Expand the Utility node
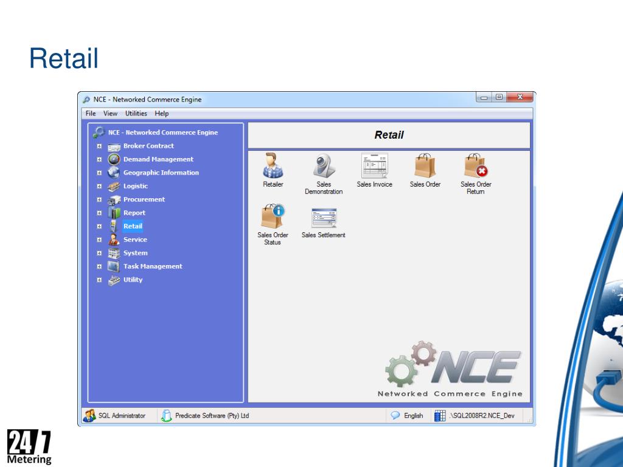The height and width of the screenshot is (467, 623). pos(99,280)
